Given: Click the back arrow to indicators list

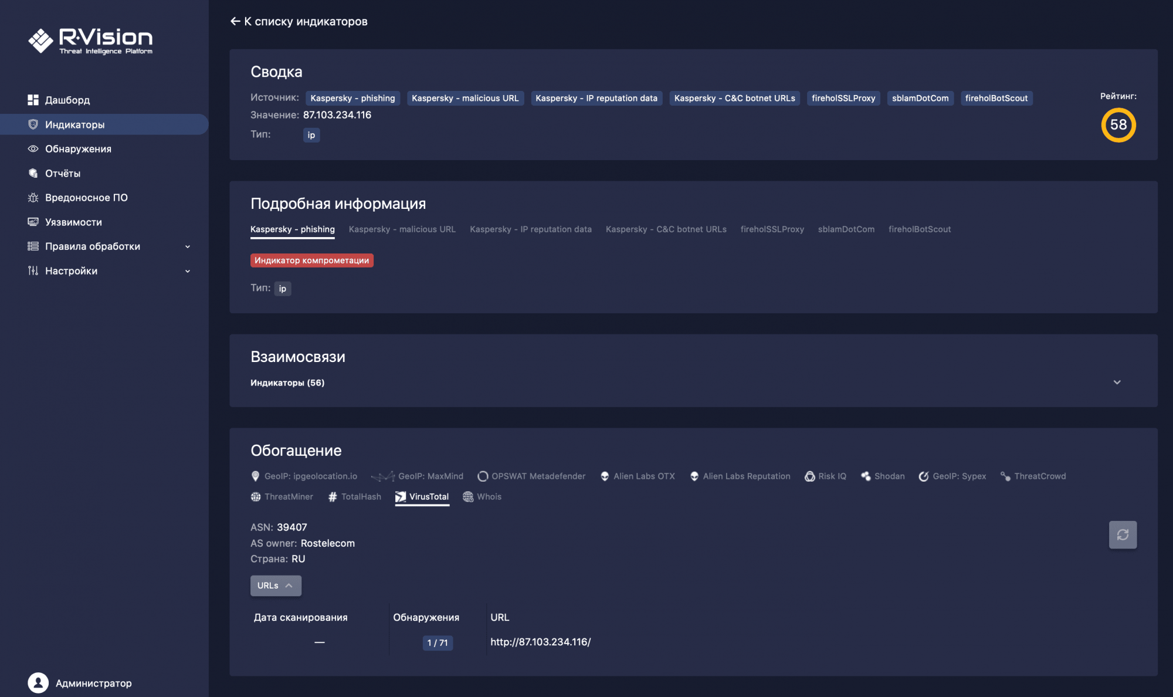Looking at the screenshot, I should tap(235, 22).
